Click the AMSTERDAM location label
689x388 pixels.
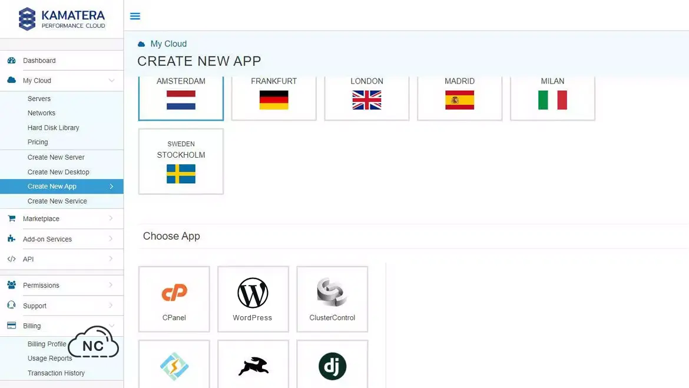(181, 81)
